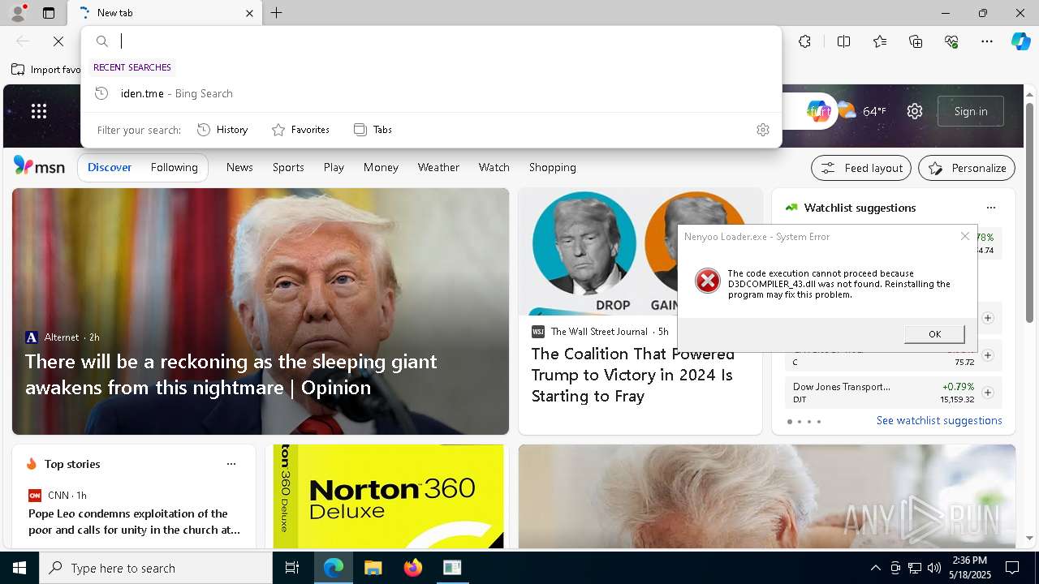
Task: Open the Favorites star toolbar icon
Action: pyautogui.click(x=880, y=41)
